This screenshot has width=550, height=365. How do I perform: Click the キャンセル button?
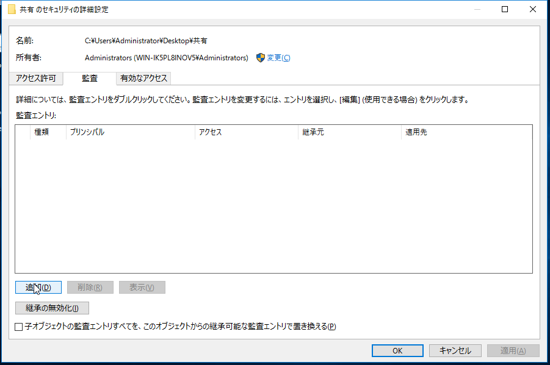pyautogui.click(x=455, y=350)
